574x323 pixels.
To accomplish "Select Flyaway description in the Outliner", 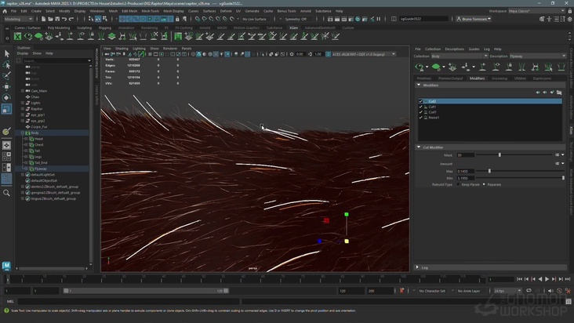I will [x=41, y=168].
